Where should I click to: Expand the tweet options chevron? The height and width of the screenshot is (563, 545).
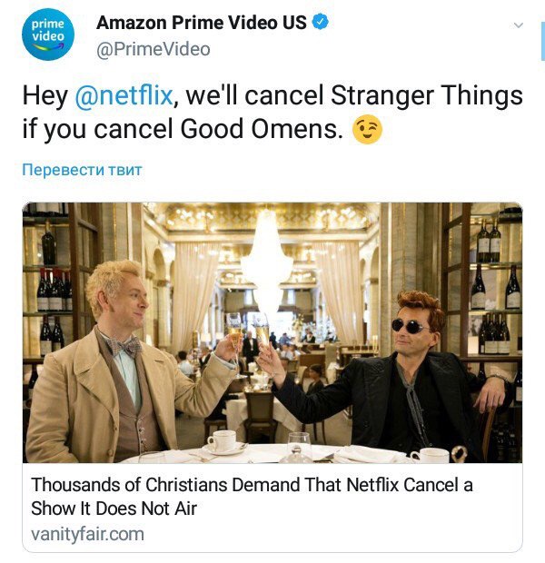[x=518, y=25]
